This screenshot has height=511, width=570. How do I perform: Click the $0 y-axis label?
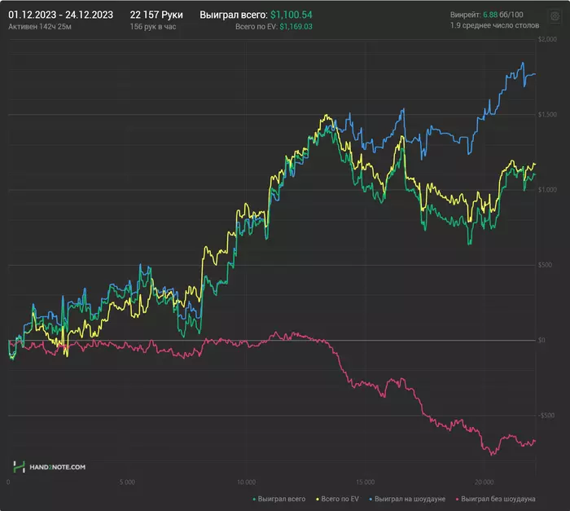coord(541,341)
